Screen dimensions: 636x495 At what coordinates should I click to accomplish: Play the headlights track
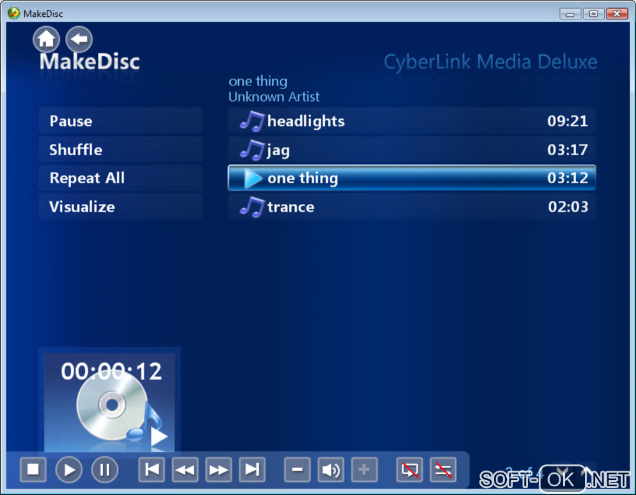point(412,121)
